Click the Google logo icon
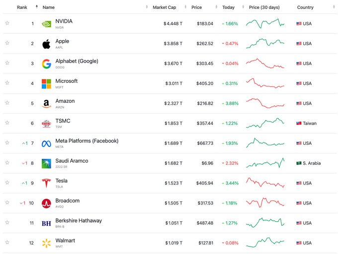The height and width of the screenshot is (254, 338). pyautogui.click(x=46, y=63)
